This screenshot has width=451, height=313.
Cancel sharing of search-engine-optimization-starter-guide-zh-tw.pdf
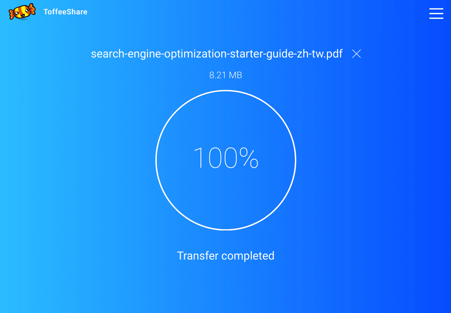(357, 54)
